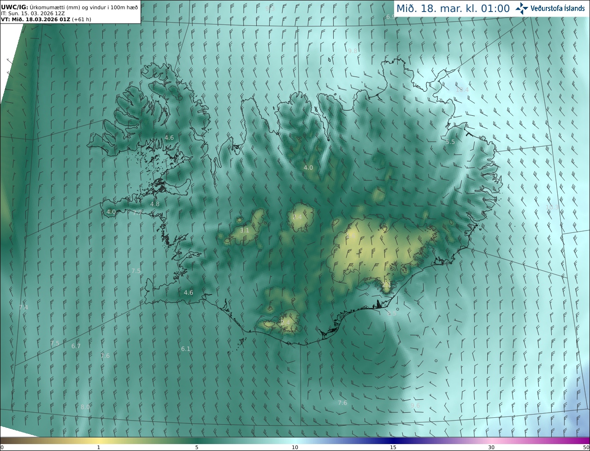
Task: Click the Veðurstofa Íslands logo
Action: click(550, 8)
